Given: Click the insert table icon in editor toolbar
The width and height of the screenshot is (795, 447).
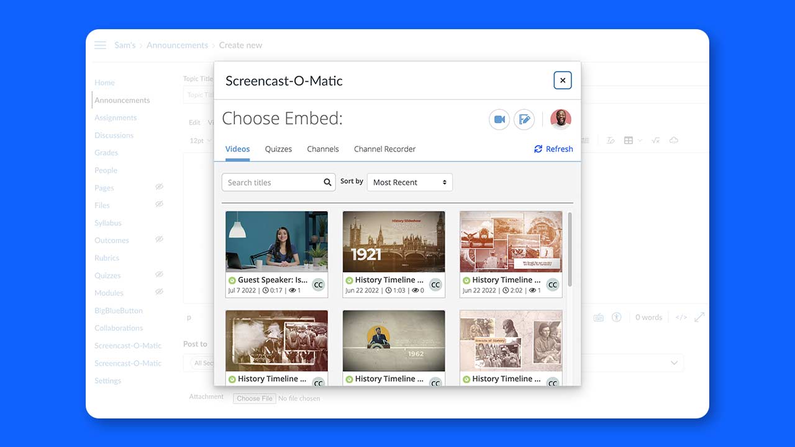Looking at the screenshot, I should click(x=629, y=140).
